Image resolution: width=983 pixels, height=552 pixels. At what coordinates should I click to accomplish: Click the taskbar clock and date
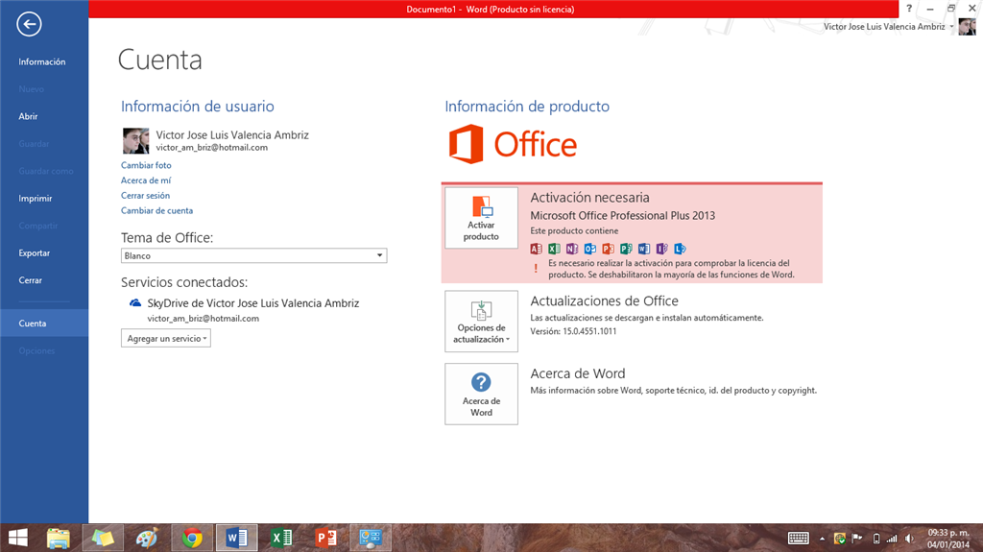(x=948, y=539)
